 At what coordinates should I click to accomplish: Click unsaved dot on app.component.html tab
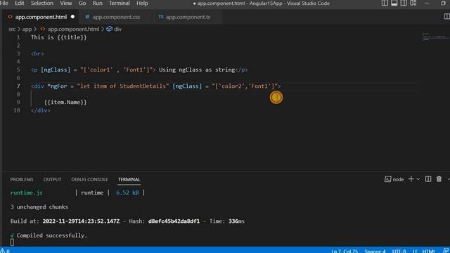(x=72, y=17)
